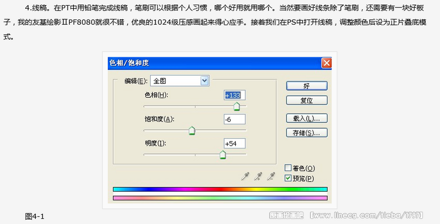Click the 好 (OK) button
This screenshot has width=440, height=224.
click(307, 86)
